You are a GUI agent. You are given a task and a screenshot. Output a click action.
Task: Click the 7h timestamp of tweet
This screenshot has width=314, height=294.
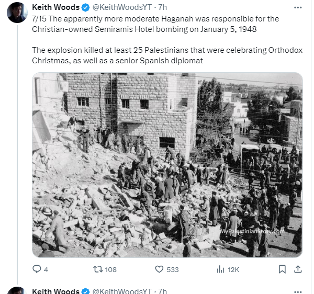click(x=162, y=7)
